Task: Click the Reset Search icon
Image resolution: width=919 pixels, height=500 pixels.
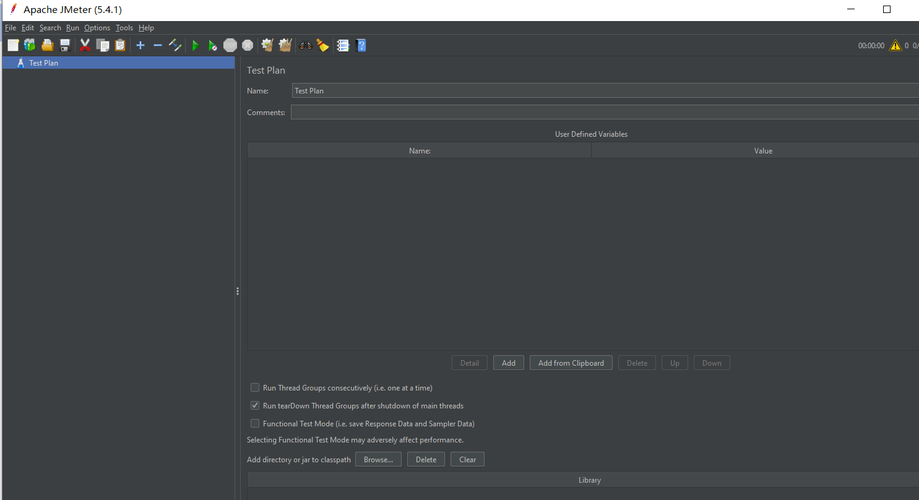Action: pos(322,45)
